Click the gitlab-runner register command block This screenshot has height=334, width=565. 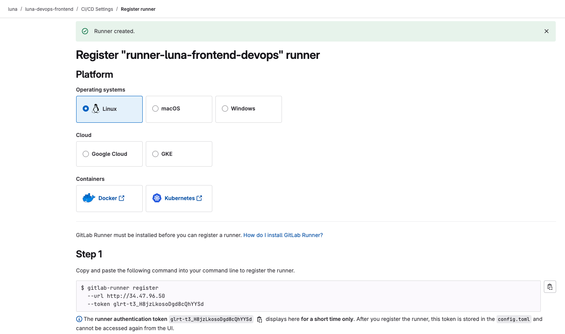tap(308, 296)
